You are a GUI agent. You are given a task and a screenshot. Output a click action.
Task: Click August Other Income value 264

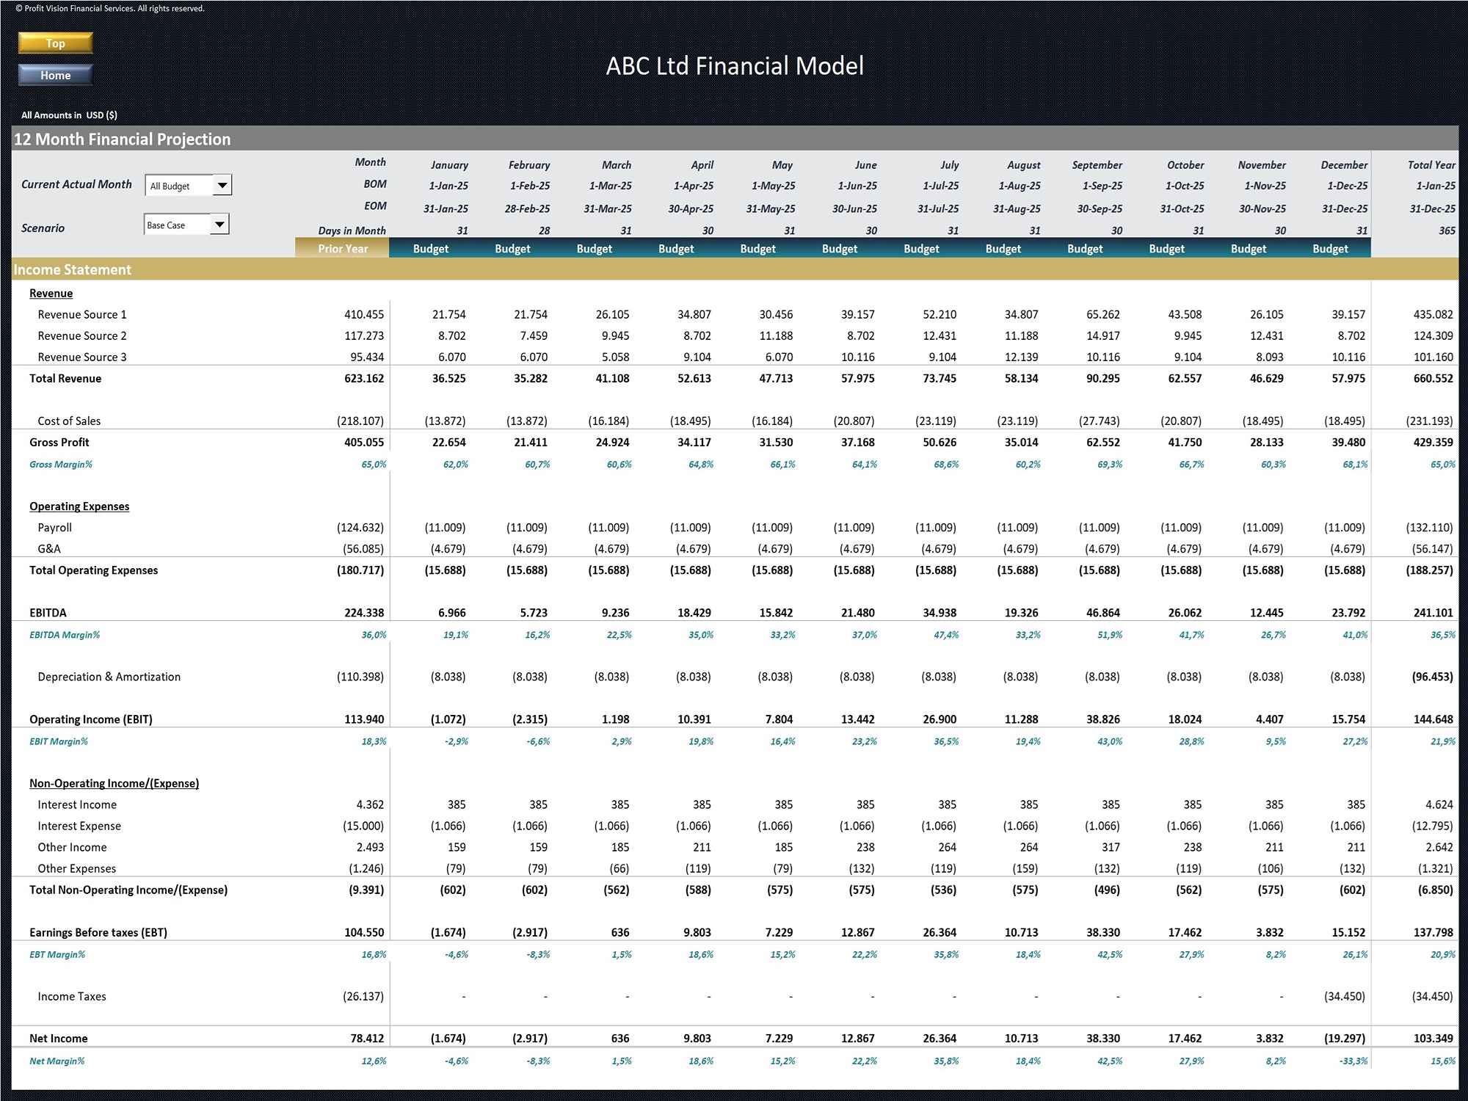click(1029, 848)
